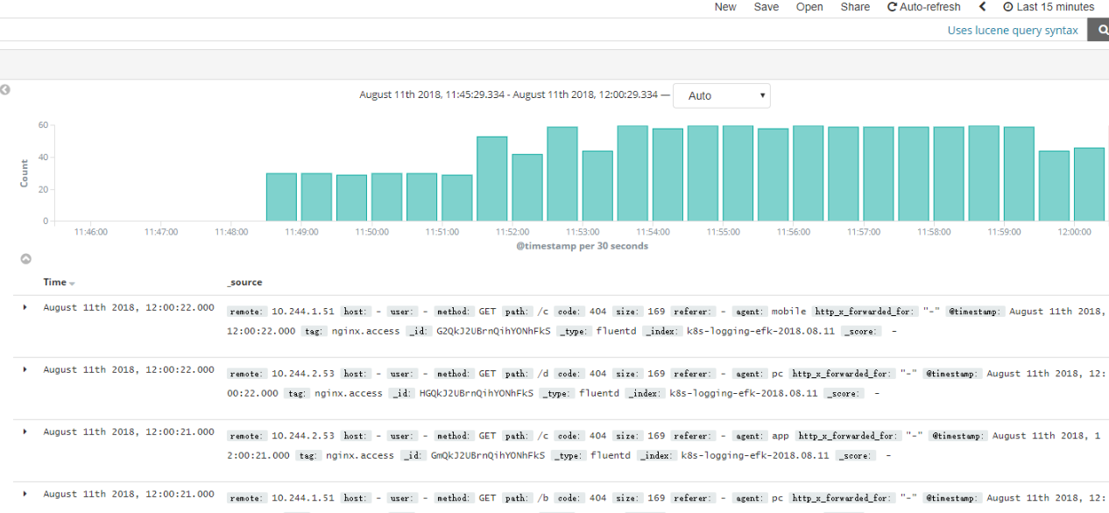The height and width of the screenshot is (513, 1109).
Task: Click the histogram bar just before 11:49:00
Action: [x=281, y=197]
